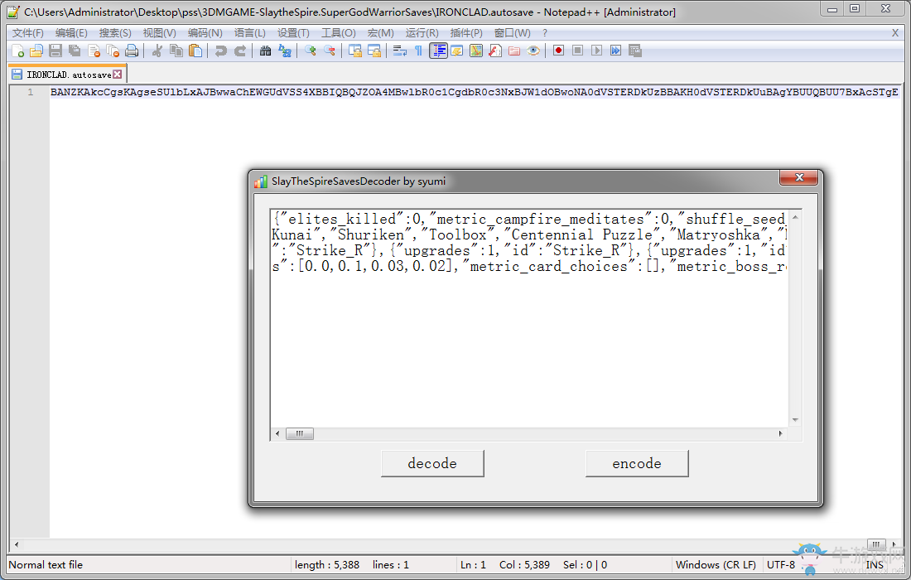
Task: Open the 语言(L) menu
Action: (x=250, y=33)
